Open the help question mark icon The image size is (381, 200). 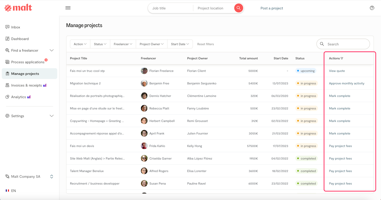[372, 8]
